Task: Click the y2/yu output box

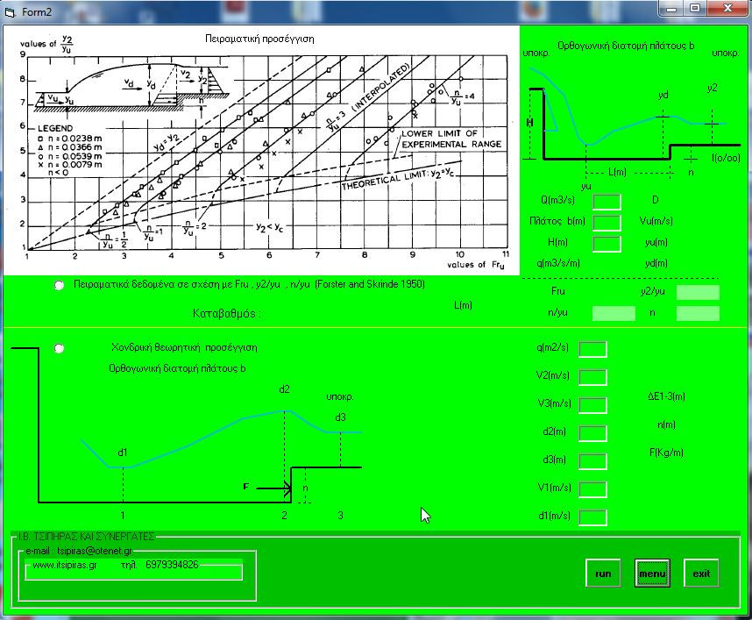Action: (x=698, y=292)
